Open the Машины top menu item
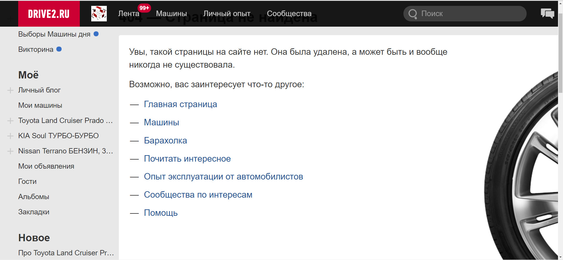563x260 pixels. pyautogui.click(x=171, y=13)
